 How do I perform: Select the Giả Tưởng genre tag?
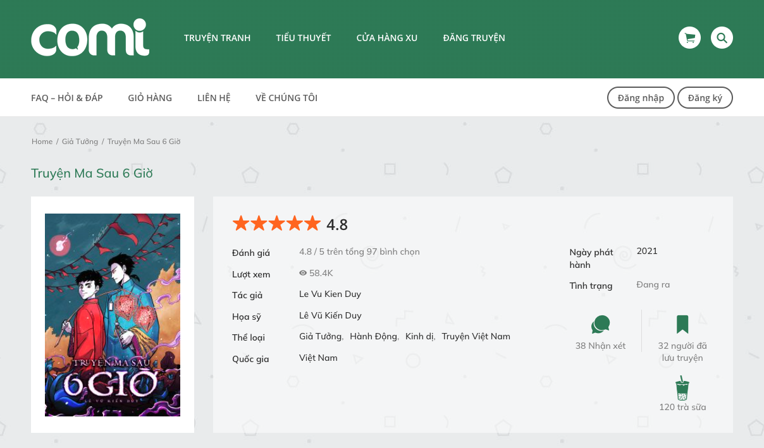pyautogui.click(x=320, y=336)
